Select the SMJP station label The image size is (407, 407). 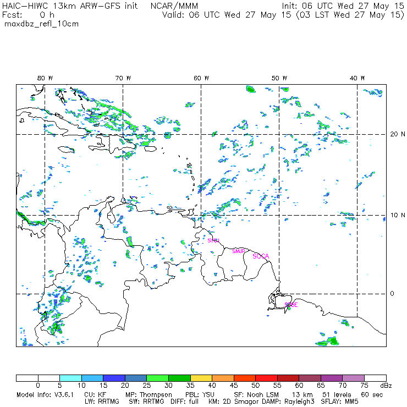click(239, 251)
